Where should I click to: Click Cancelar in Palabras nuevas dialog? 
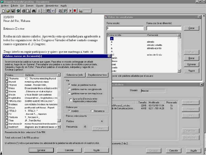[69, 150]
